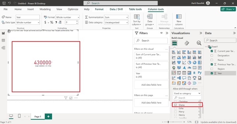Open the Summarization dropdown

(x=116, y=17)
